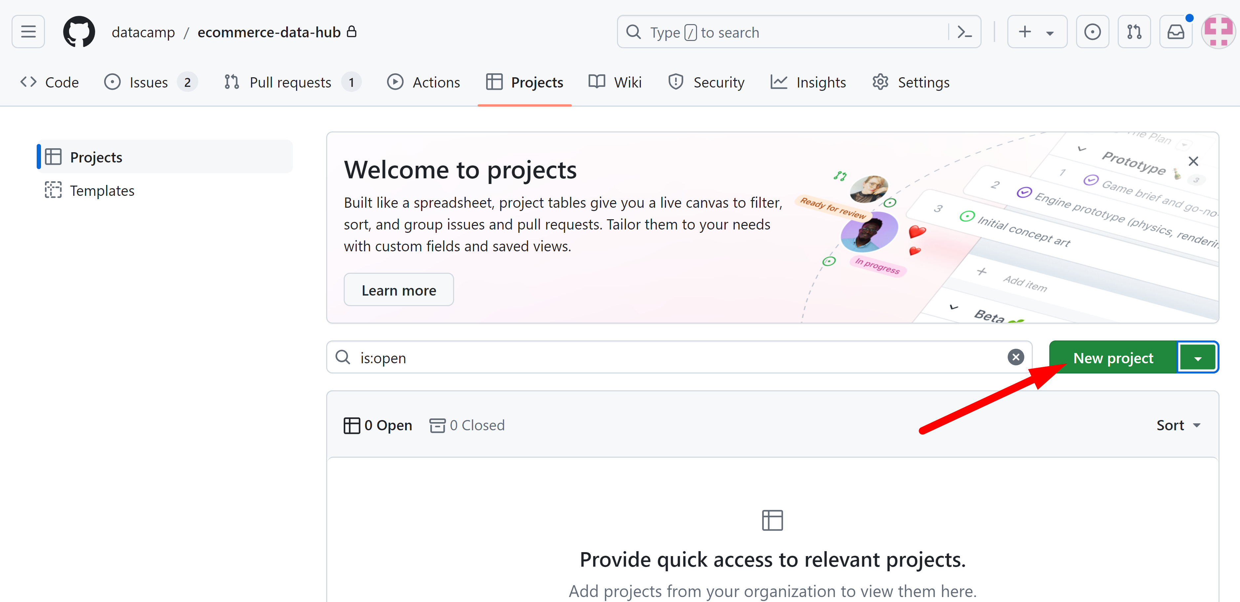Click the private lock icon beside repo name
Viewport: 1240px width, 602px height.
pos(352,32)
